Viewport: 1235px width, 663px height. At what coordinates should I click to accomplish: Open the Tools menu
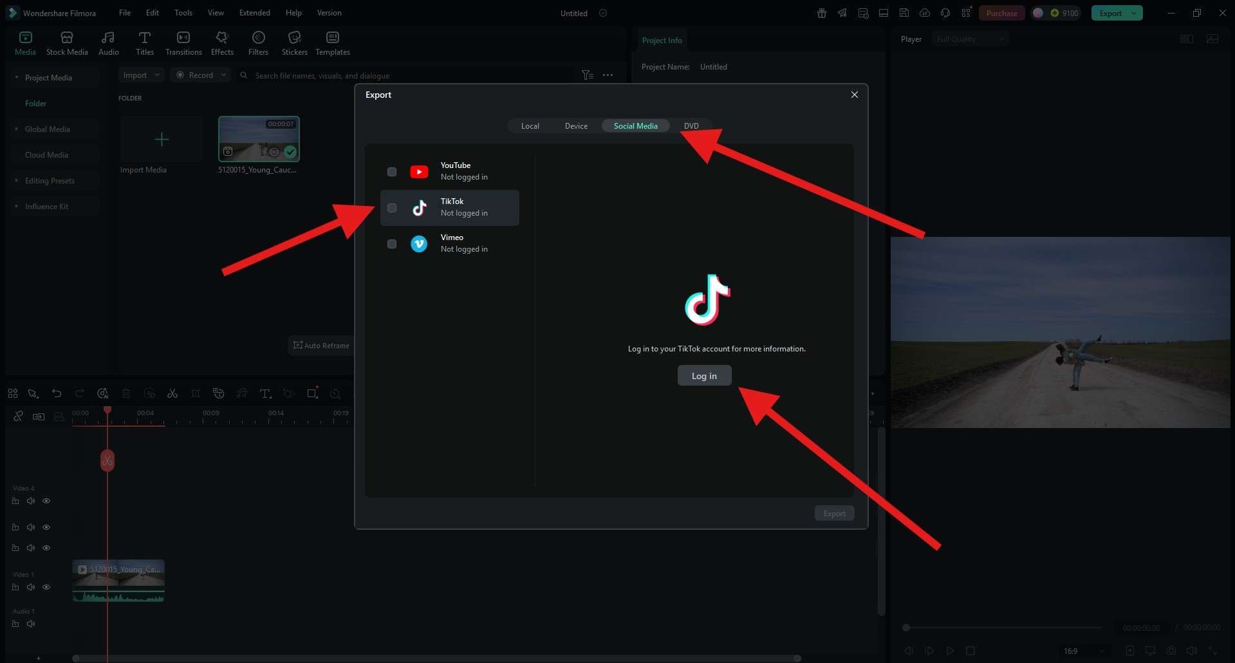click(x=183, y=13)
